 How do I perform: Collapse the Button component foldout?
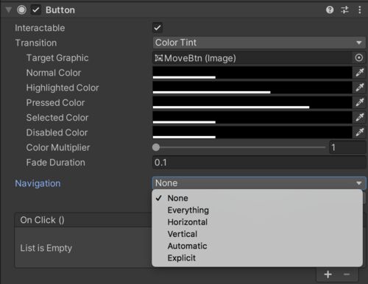coord(9,10)
